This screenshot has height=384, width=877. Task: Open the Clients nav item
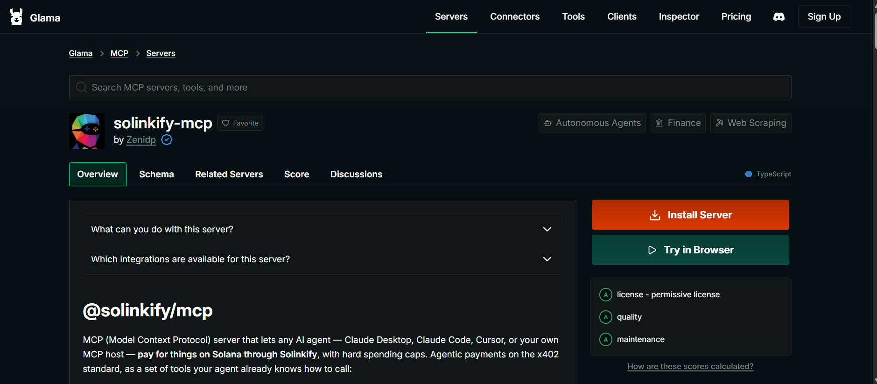[x=622, y=17]
